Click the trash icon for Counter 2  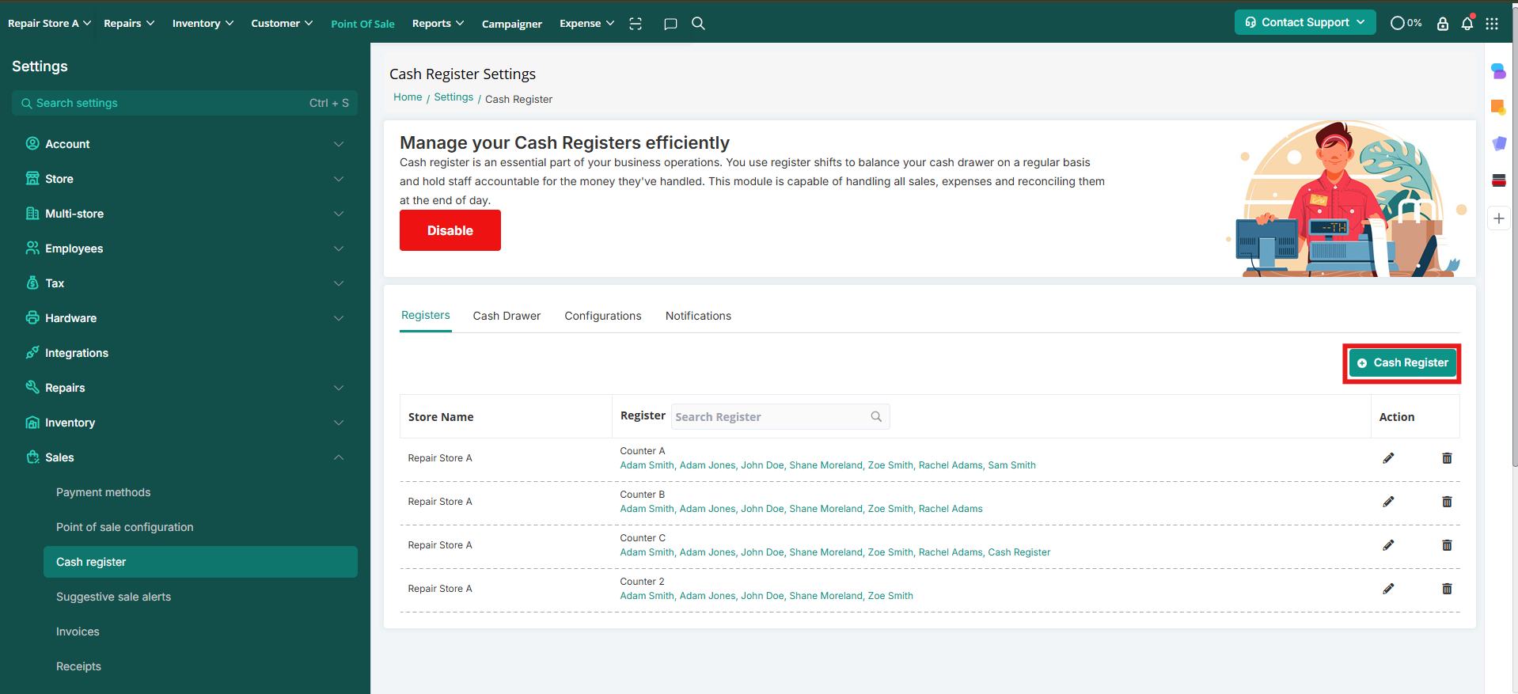tap(1447, 589)
